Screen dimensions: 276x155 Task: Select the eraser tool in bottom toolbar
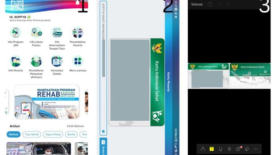point(247,149)
